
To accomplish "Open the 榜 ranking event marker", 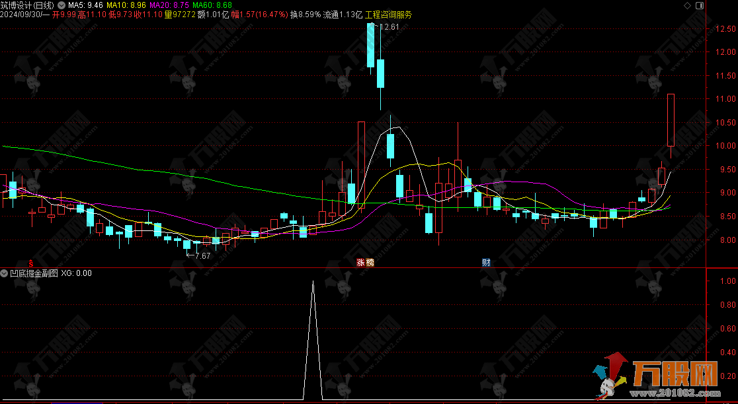I will click(x=370, y=263).
